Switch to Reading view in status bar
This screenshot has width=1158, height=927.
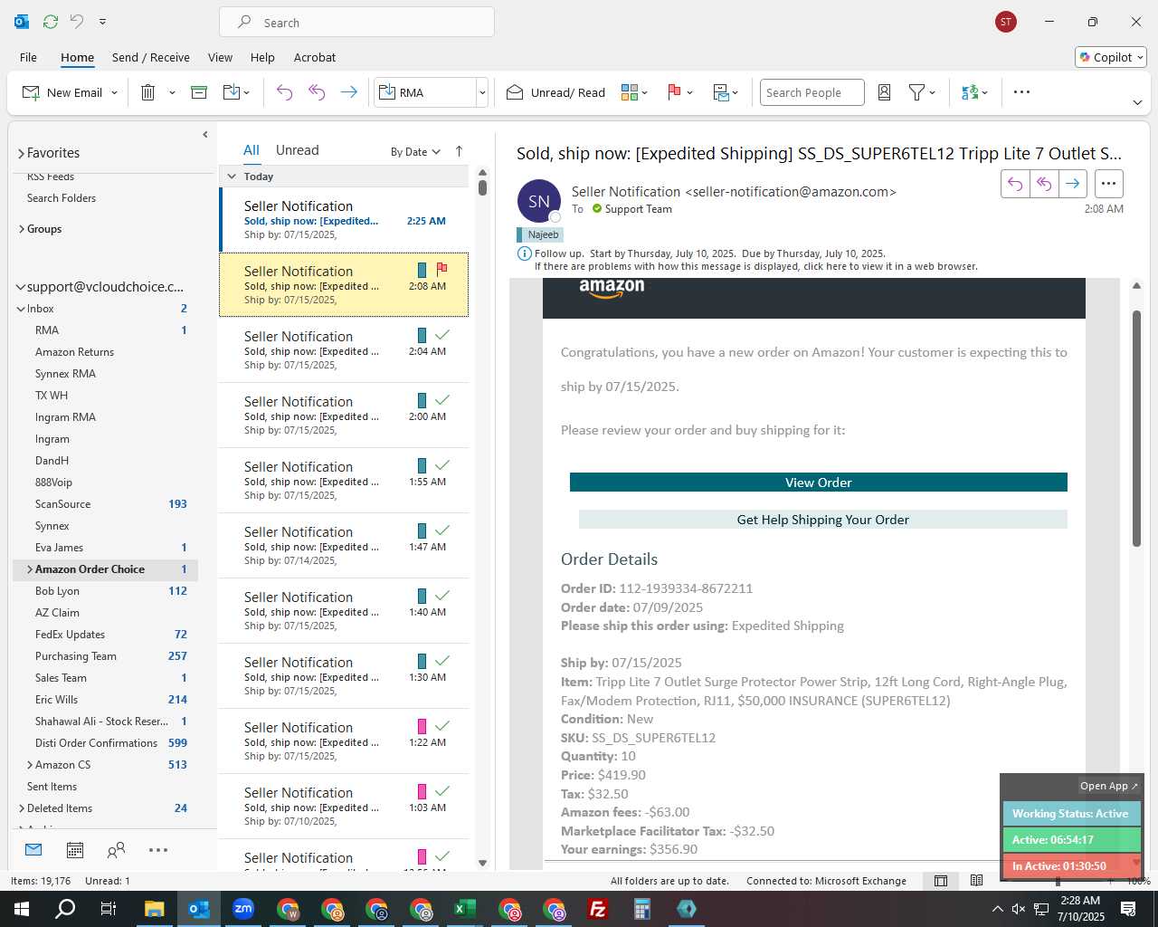(x=976, y=881)
